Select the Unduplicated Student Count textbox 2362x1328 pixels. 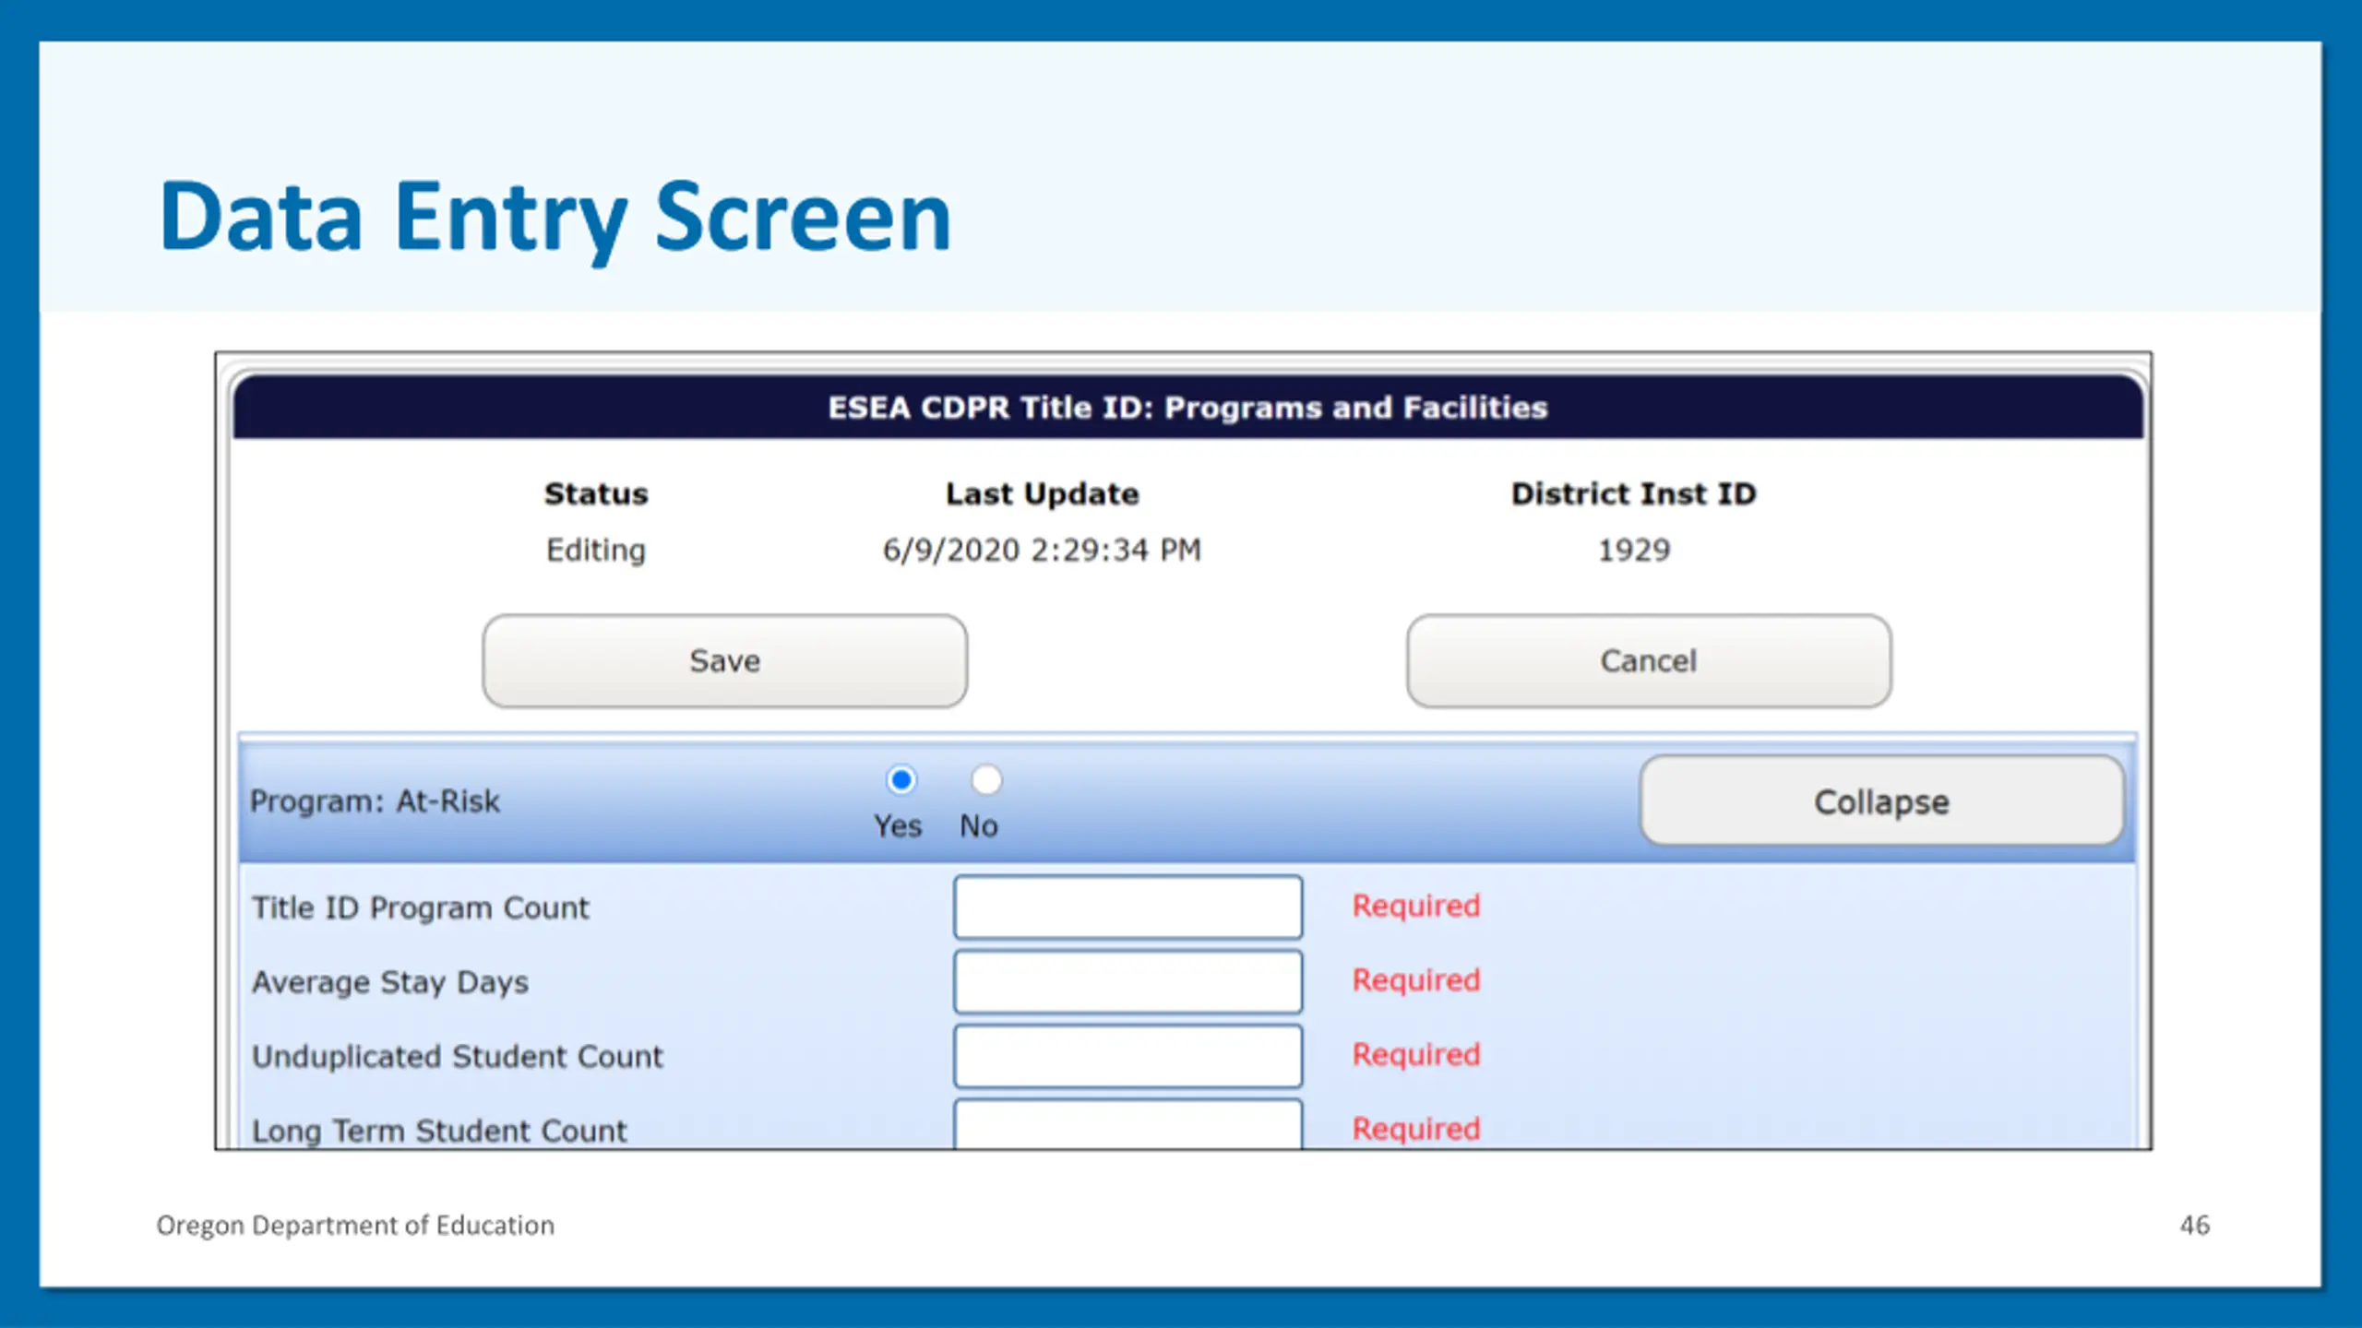click(1127, 1056)
